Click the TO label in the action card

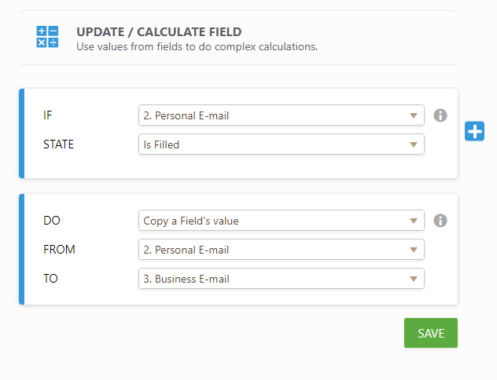point(50,279)
